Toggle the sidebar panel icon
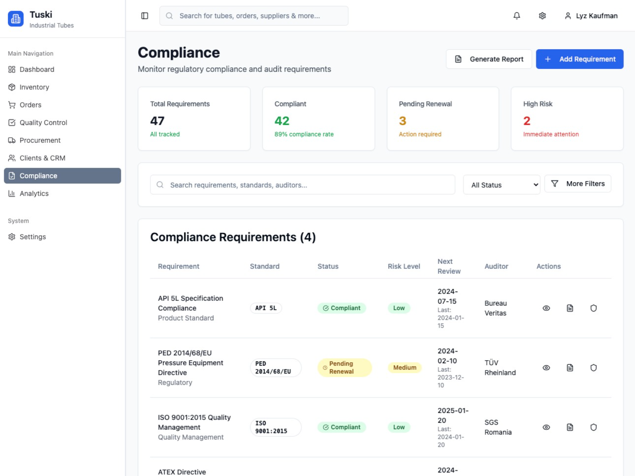The image size is (635, 476). tap(145, 16)
